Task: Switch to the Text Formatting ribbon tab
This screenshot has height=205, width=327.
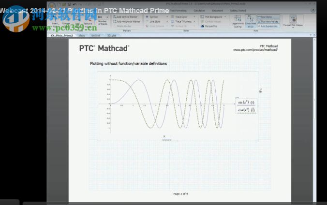Action: 178,11
